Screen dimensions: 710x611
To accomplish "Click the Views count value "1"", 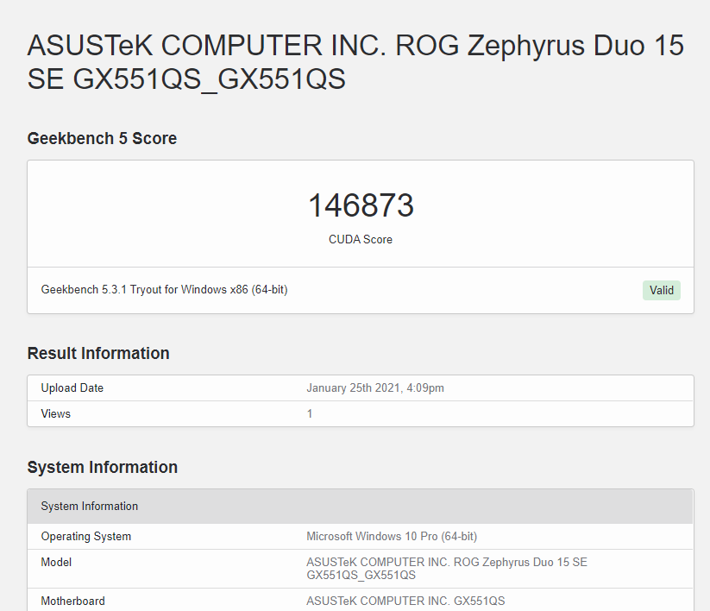I will [x=310, y=413].
